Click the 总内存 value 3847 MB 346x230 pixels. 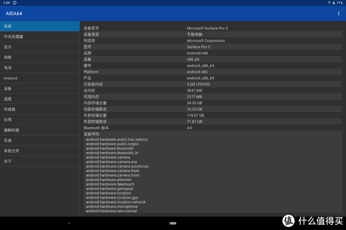point(194,90)
